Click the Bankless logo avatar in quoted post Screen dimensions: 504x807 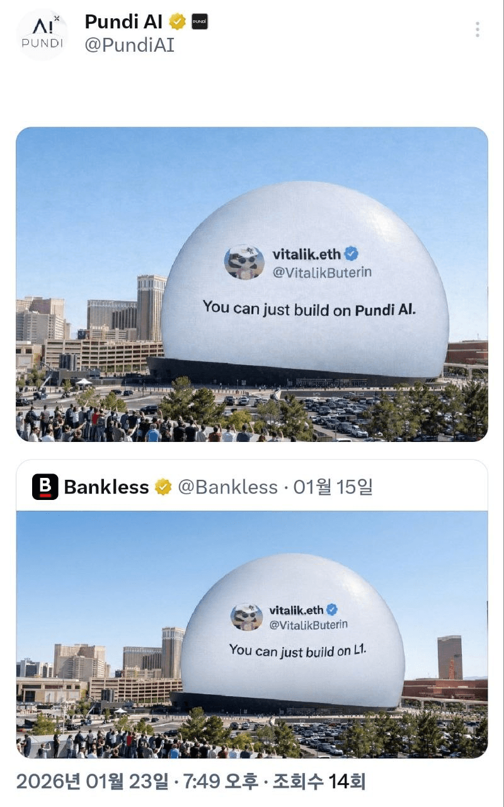[x=45, y=487]
